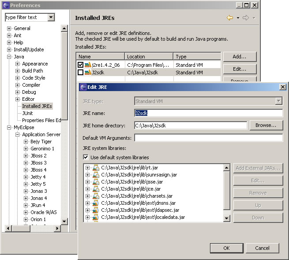This screenshot has width=289, height=260.
Task: Expand the Help tree node
Action: (9, 42)
